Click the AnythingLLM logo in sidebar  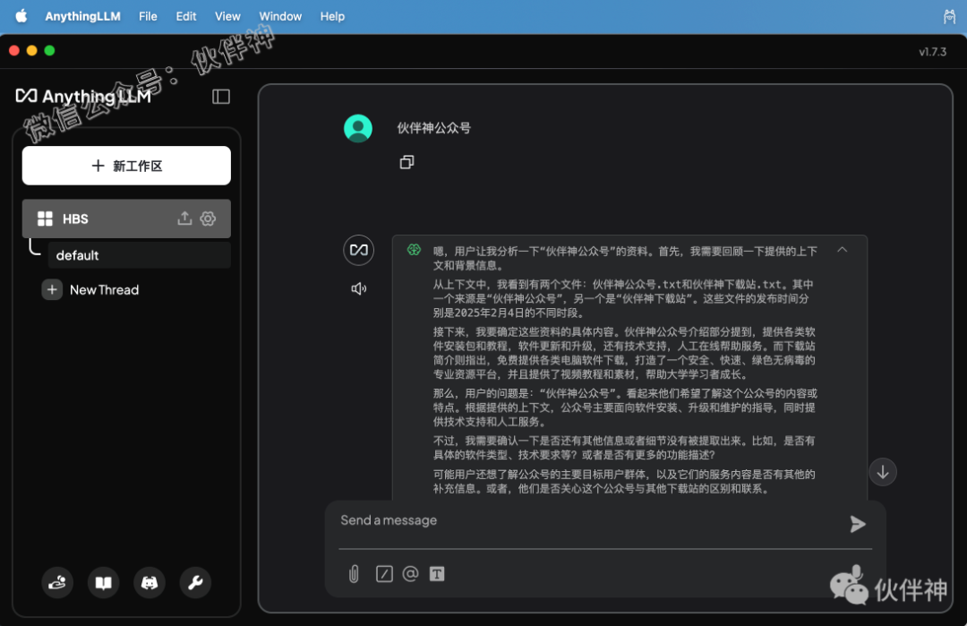pyautogui.click(x=83, y=96)
